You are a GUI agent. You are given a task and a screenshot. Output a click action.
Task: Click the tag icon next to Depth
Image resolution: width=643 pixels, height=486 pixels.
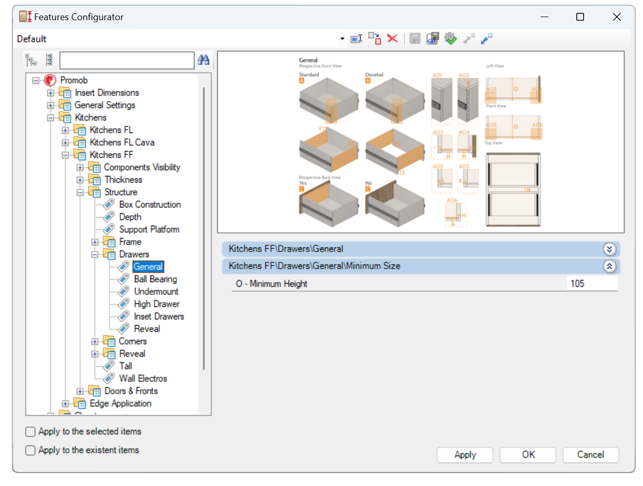[x=109, y=217]
